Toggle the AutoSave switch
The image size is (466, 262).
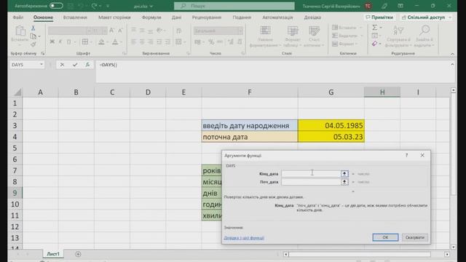(x=56, y=6)
